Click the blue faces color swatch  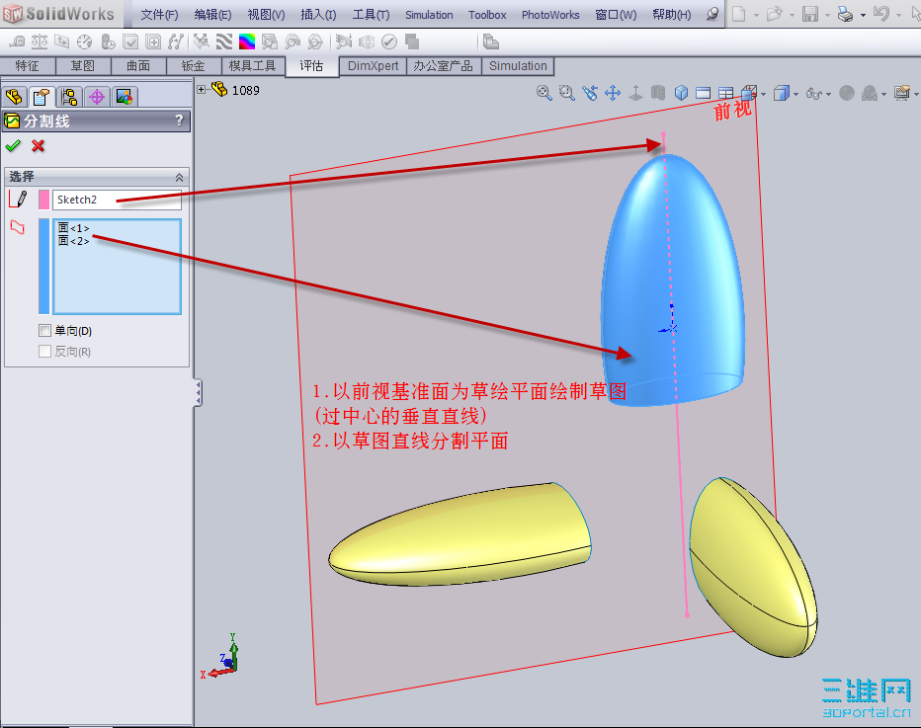43,267
